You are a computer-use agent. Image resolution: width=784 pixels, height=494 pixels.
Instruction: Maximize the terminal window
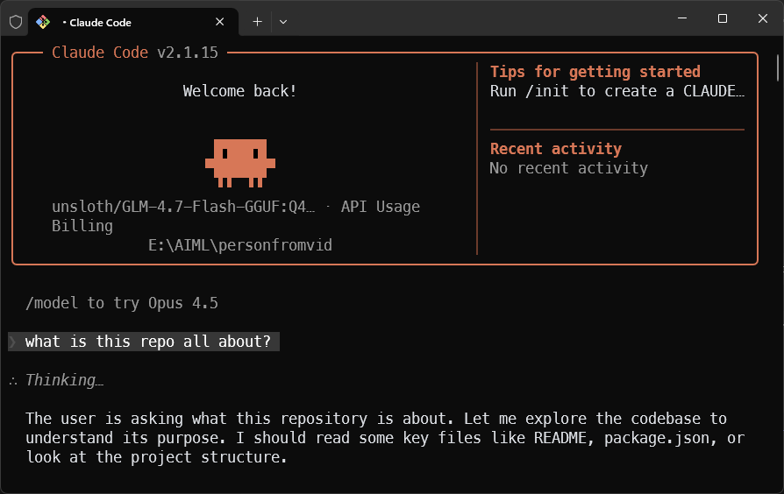tap(722, 18)
